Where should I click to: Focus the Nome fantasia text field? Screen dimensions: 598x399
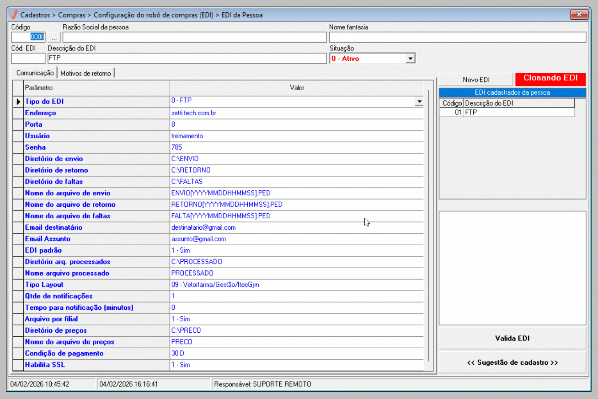coord(457,37)
